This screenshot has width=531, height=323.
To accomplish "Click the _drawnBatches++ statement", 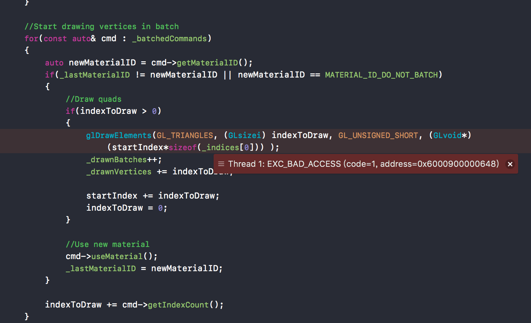I will point(124,160).
